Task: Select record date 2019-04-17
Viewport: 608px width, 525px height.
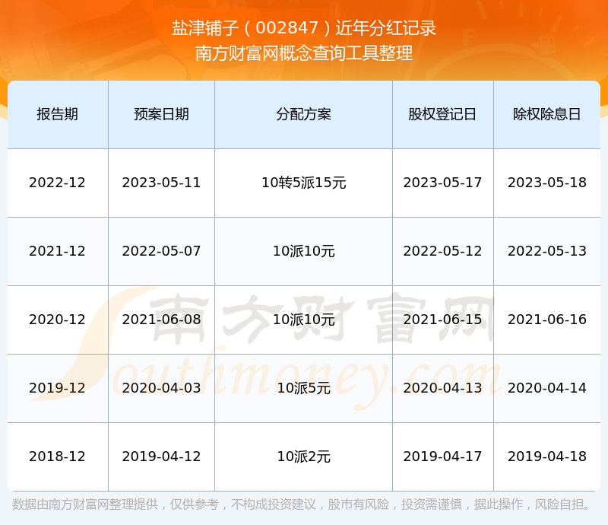Action: tap(442, 457)
